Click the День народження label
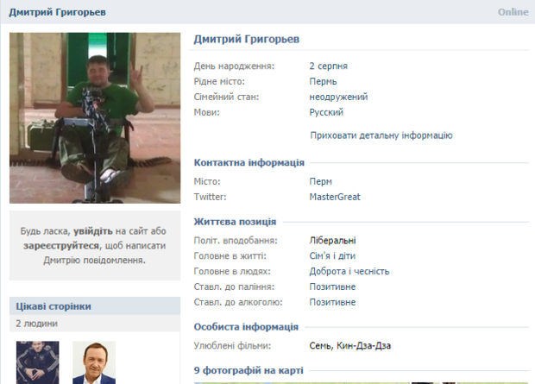Screen dimensions: 535x384 234,66
